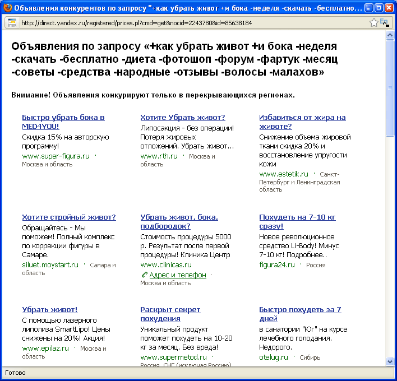
Task: Click the www.estetik.ru domain text
Action: pos(284,174)
